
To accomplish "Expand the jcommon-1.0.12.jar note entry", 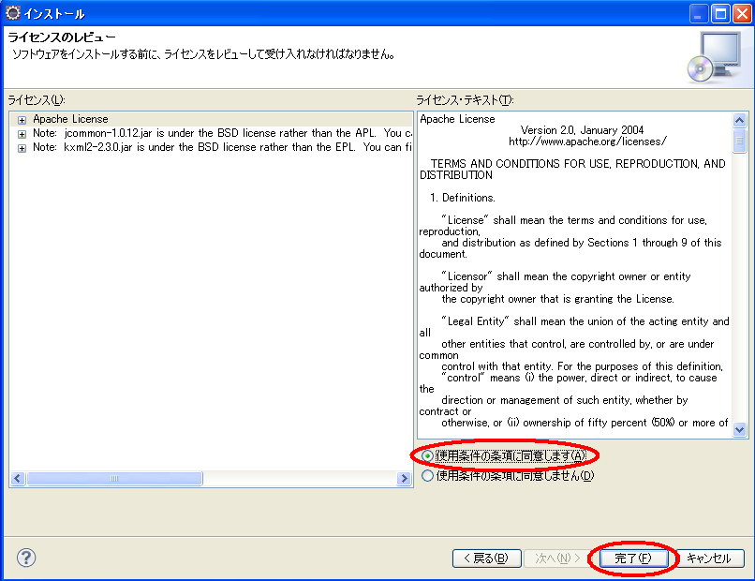I will 22,134.
